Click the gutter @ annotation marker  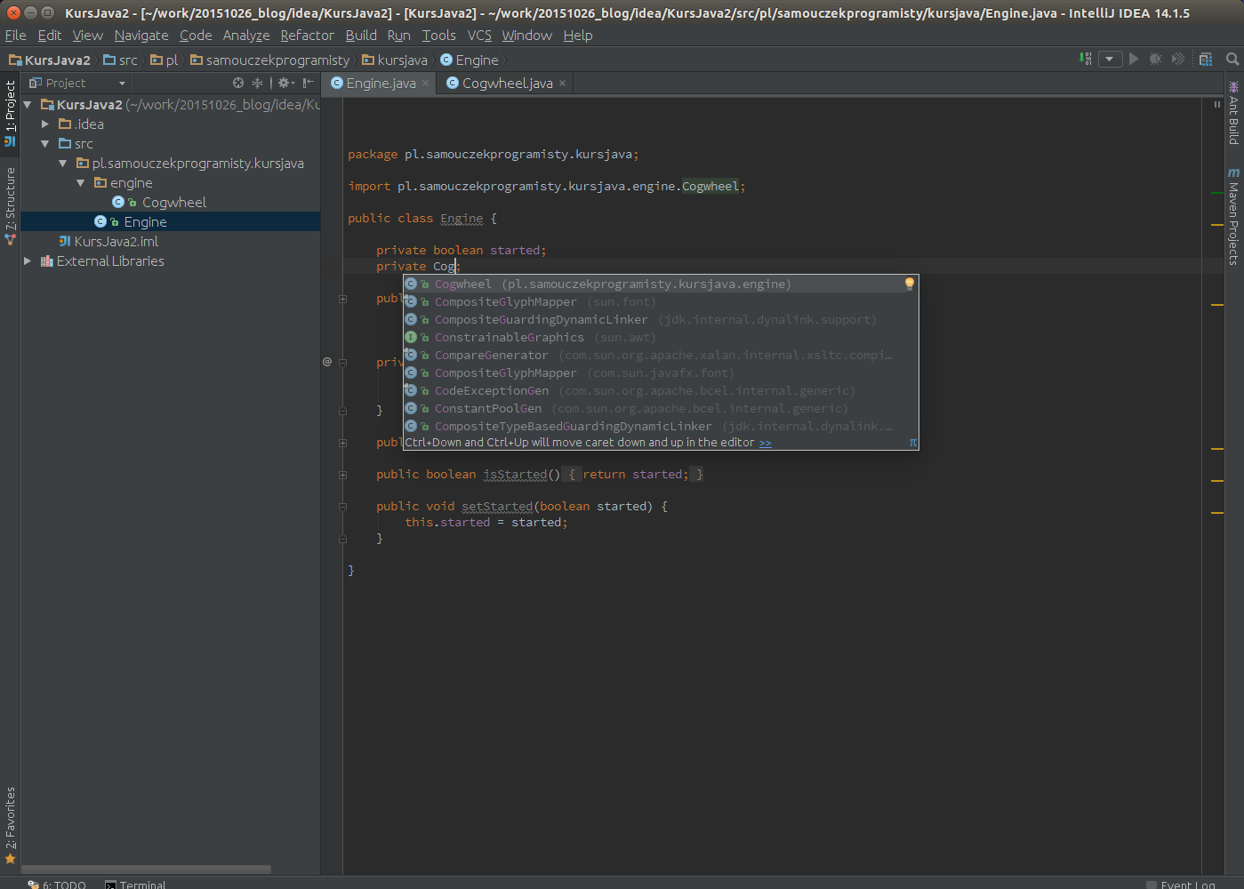click(327, 362)
